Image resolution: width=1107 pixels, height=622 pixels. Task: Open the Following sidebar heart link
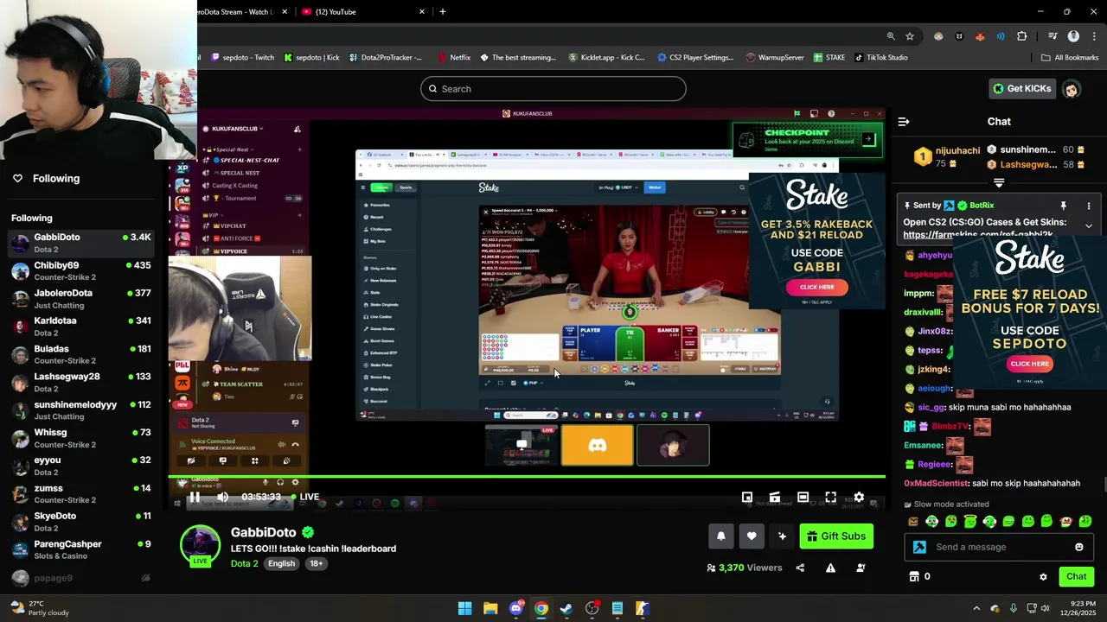click(46, 178)
